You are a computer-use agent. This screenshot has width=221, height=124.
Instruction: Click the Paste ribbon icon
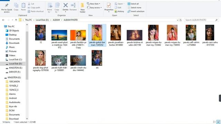coord(23,6)
